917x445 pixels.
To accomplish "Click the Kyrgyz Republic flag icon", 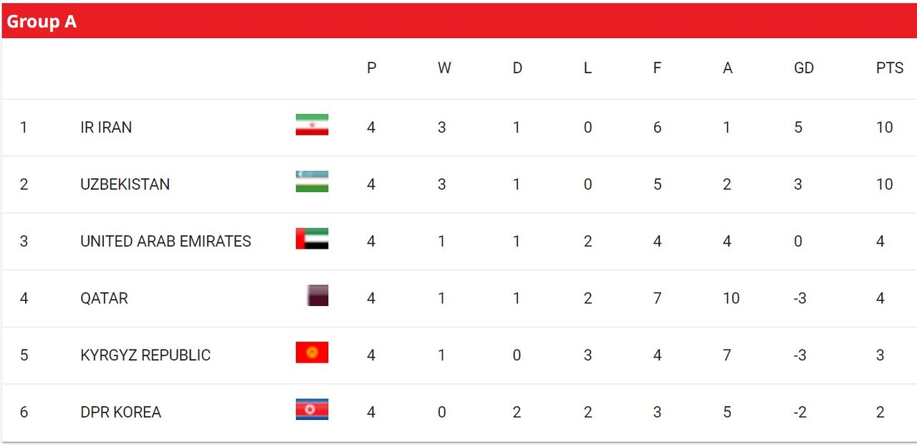I will (312, 353).
